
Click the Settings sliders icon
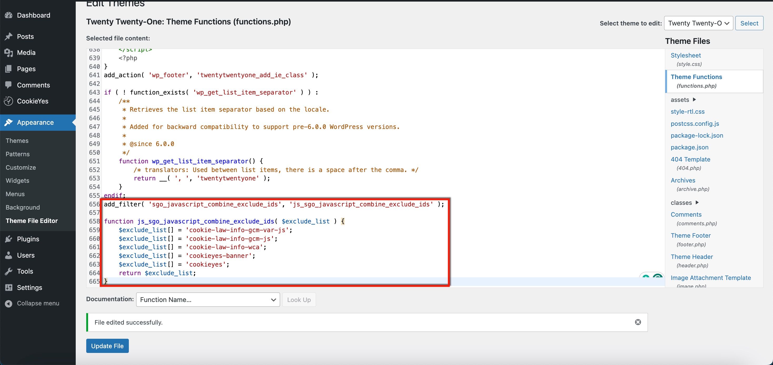pos(9,287)
